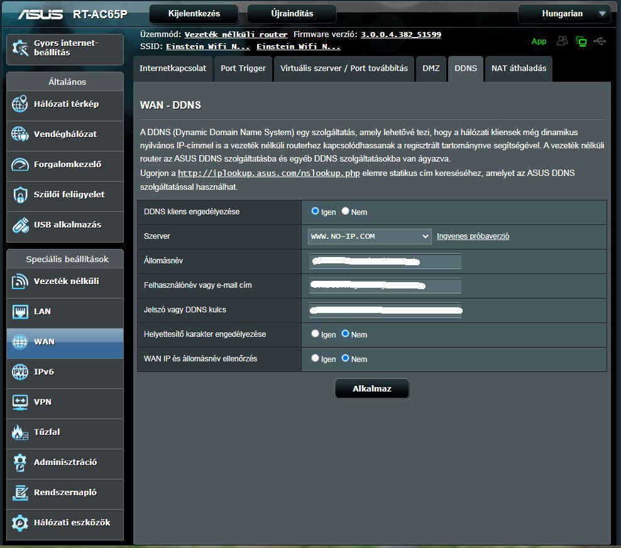The height and width of the screenshot is (548, 621).
Task: Open the Ingyenes próbaverzió link
Action: pyautogui.click(x=473, y=236)
